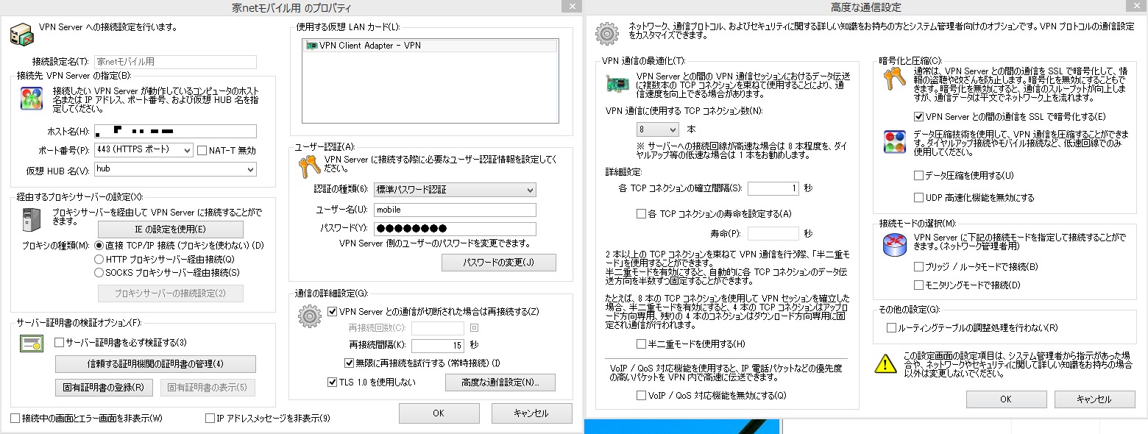The width and height of the screenshot is (1148, 434).
Task: Select HTTP プロキシサーバー経由接続 radio button
Action: [x=99, y=259]
